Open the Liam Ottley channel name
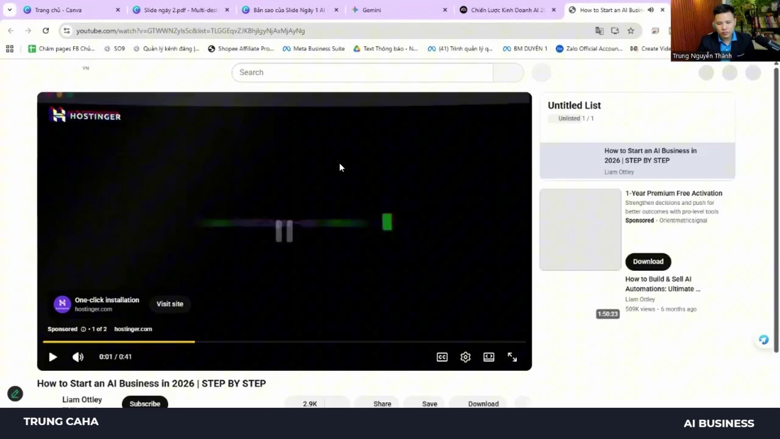780x439 pixels. click(x=82, y=400)
